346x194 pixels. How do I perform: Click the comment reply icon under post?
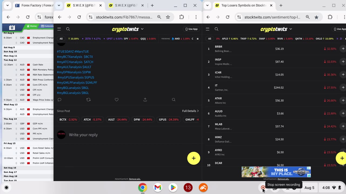click(x=59, y=100)
